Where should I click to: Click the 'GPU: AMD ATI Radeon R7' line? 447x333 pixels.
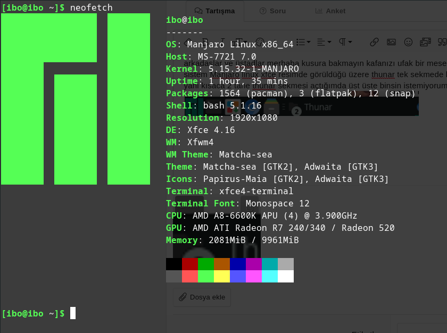tap(280, 228)
